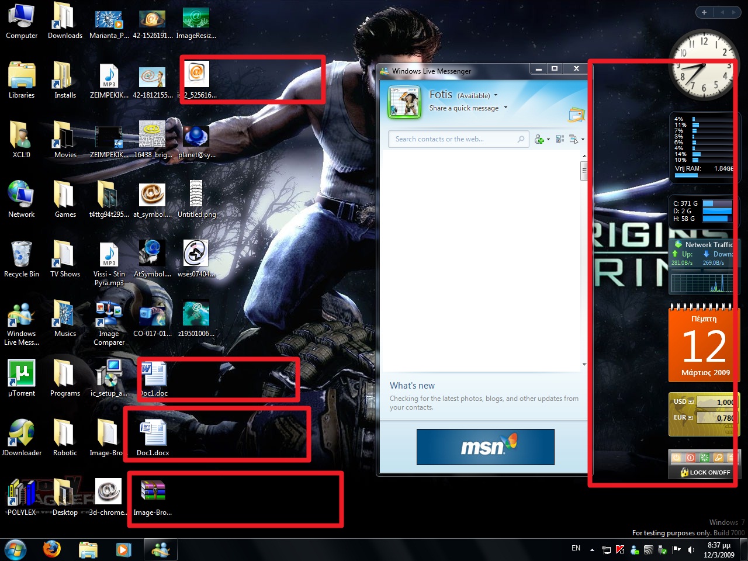The width and height of the screenshot is (748, 561).
Task: Open the dropdown arrow next to Add a contact
Action: pos(548,140)
